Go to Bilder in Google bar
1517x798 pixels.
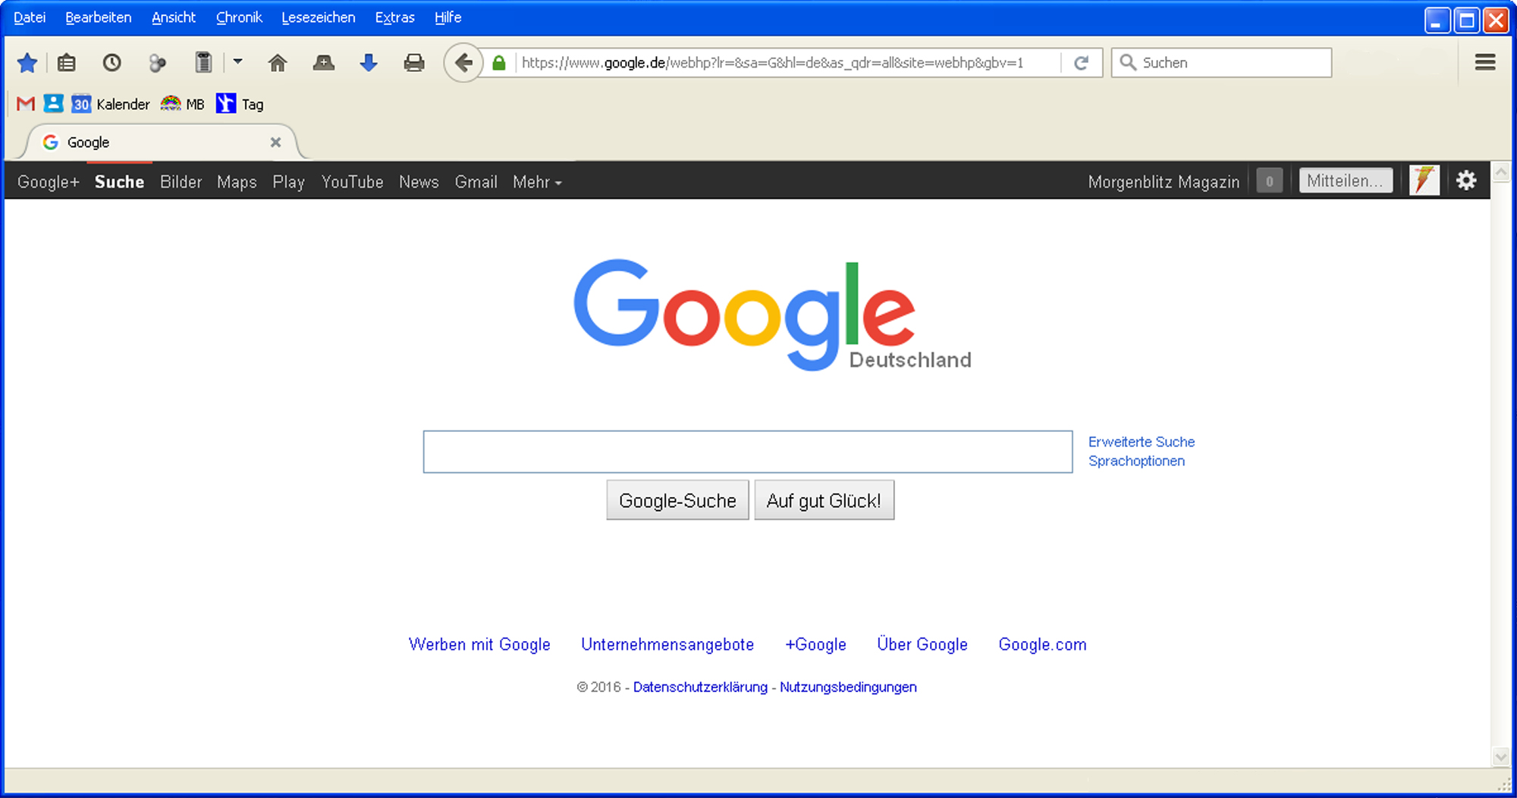(x=181, y=182)
